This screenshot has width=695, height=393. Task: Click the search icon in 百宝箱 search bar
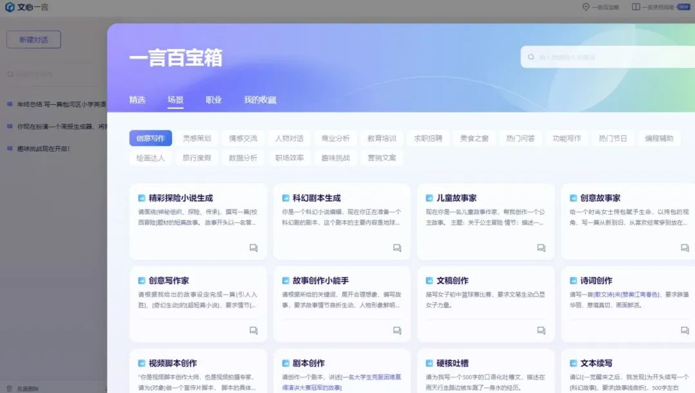[x=530, y=57]
